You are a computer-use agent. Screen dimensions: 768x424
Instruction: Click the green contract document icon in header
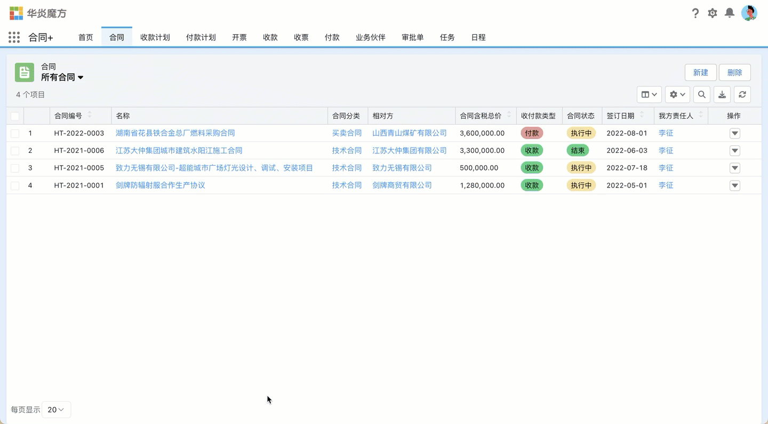coord(24,72)
